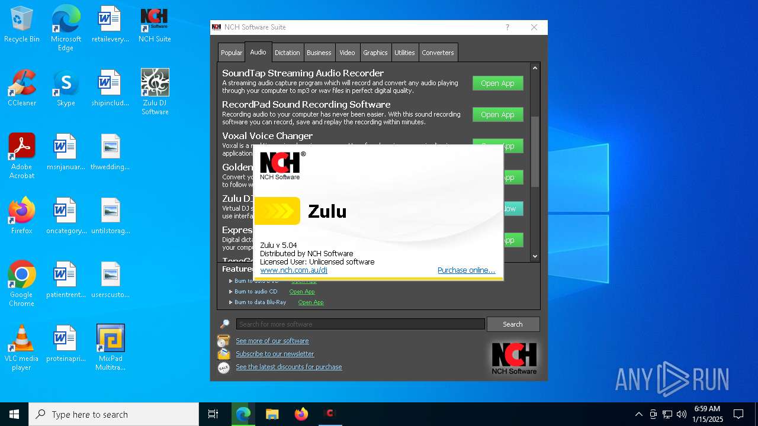Screen dimensions: 758x426
Task: Select the oncategory Word document icon
Action: click(x=66, y=216)
